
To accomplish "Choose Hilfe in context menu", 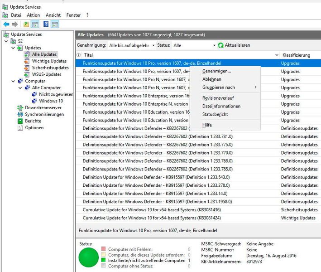I will click(225, 125).
